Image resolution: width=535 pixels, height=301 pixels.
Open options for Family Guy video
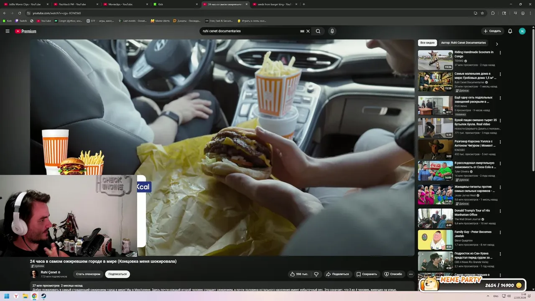500,232
